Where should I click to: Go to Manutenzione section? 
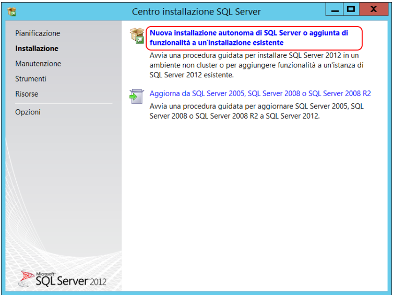tap(38, 64)
